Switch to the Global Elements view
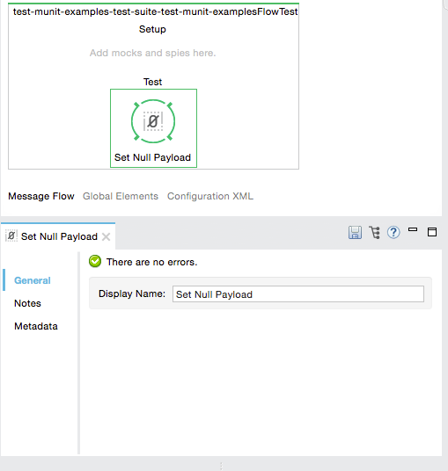Screen dimensions: 448x471 tap(121, 196)
